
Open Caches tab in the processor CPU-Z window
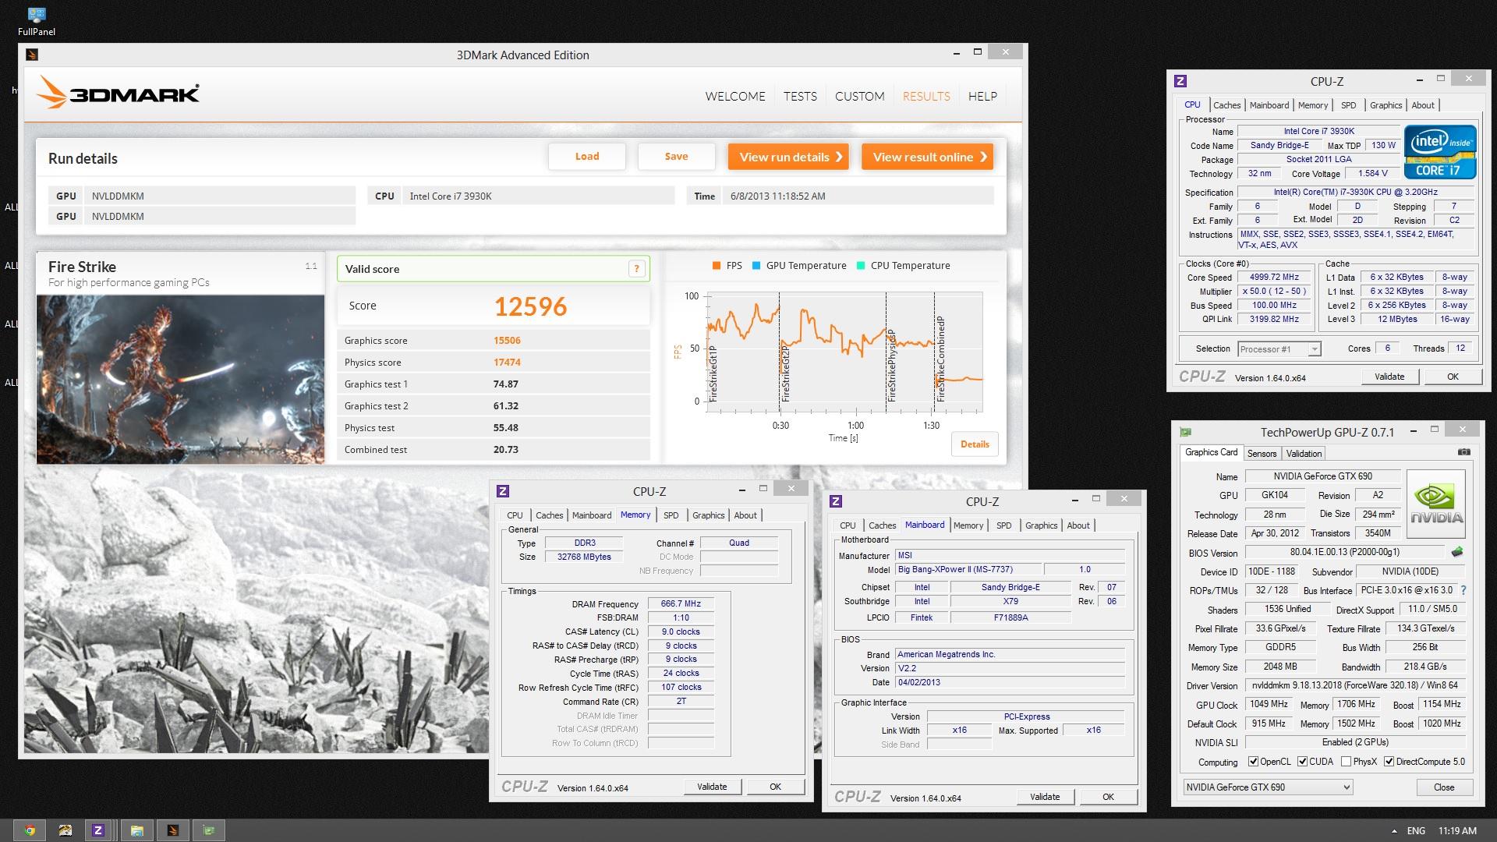1226,105
